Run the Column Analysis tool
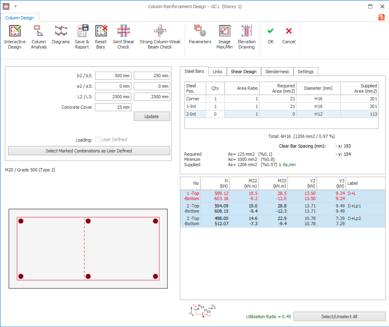The image size is (389, 327). click(38, 37)
